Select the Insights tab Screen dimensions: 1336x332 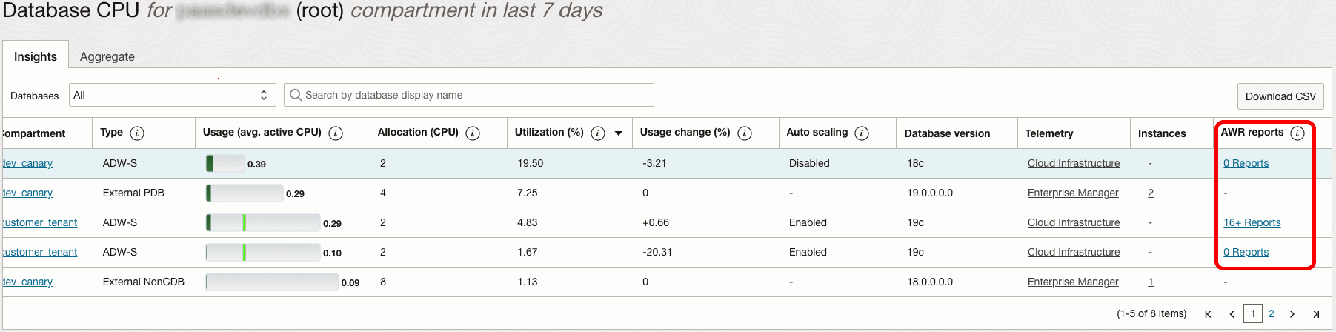(36, 56)
